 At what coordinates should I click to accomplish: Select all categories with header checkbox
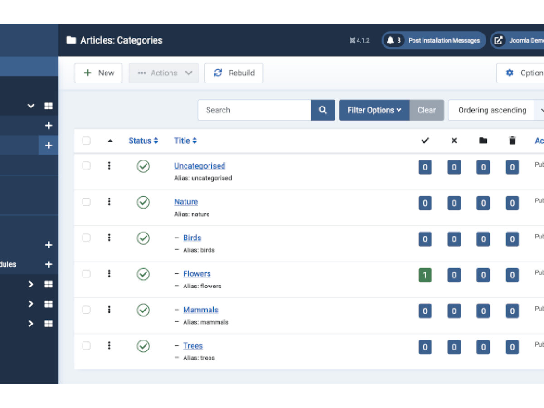coord(86,141)
